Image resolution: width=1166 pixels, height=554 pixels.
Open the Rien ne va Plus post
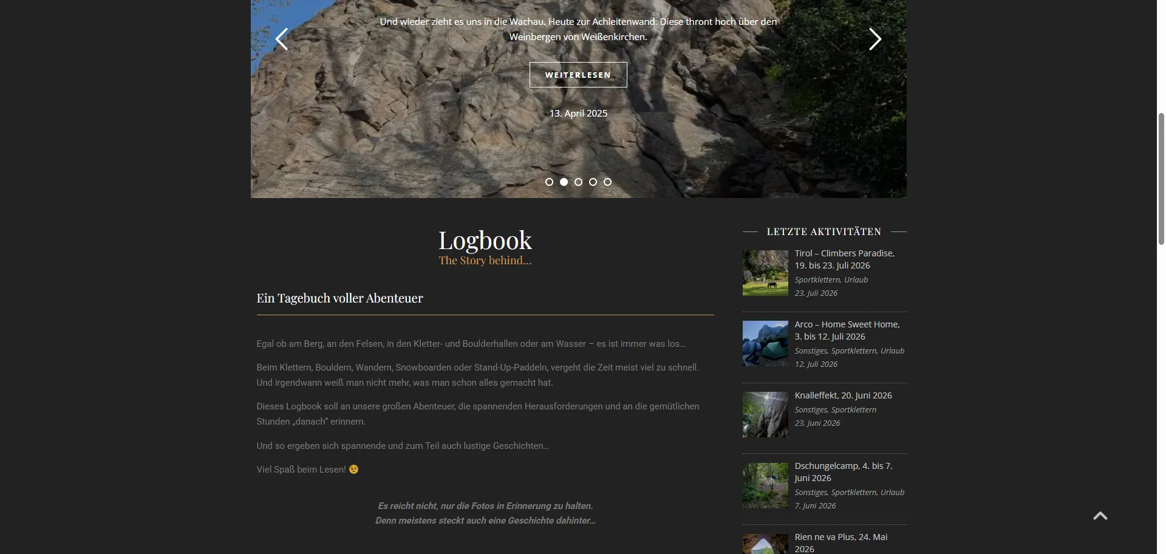841,543
